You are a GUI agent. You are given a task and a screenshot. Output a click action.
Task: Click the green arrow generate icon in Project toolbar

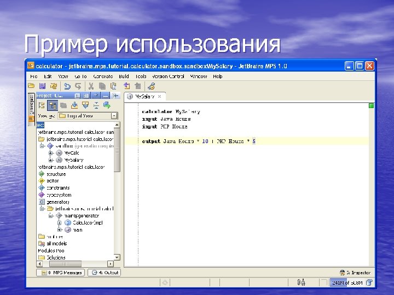pyautogui.click(x=107, y=105)
